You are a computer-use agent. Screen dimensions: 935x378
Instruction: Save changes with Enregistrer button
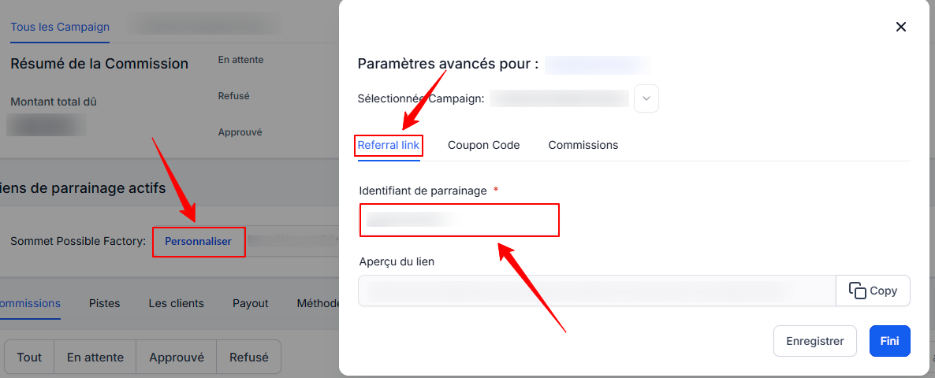[x=815, y=341]
